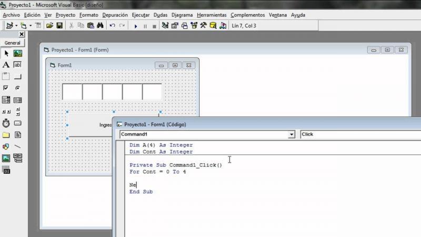Viewport: 421px width, 237px height.
Task: Click the Add Form toolbar icon
Action: coord(24,26)
